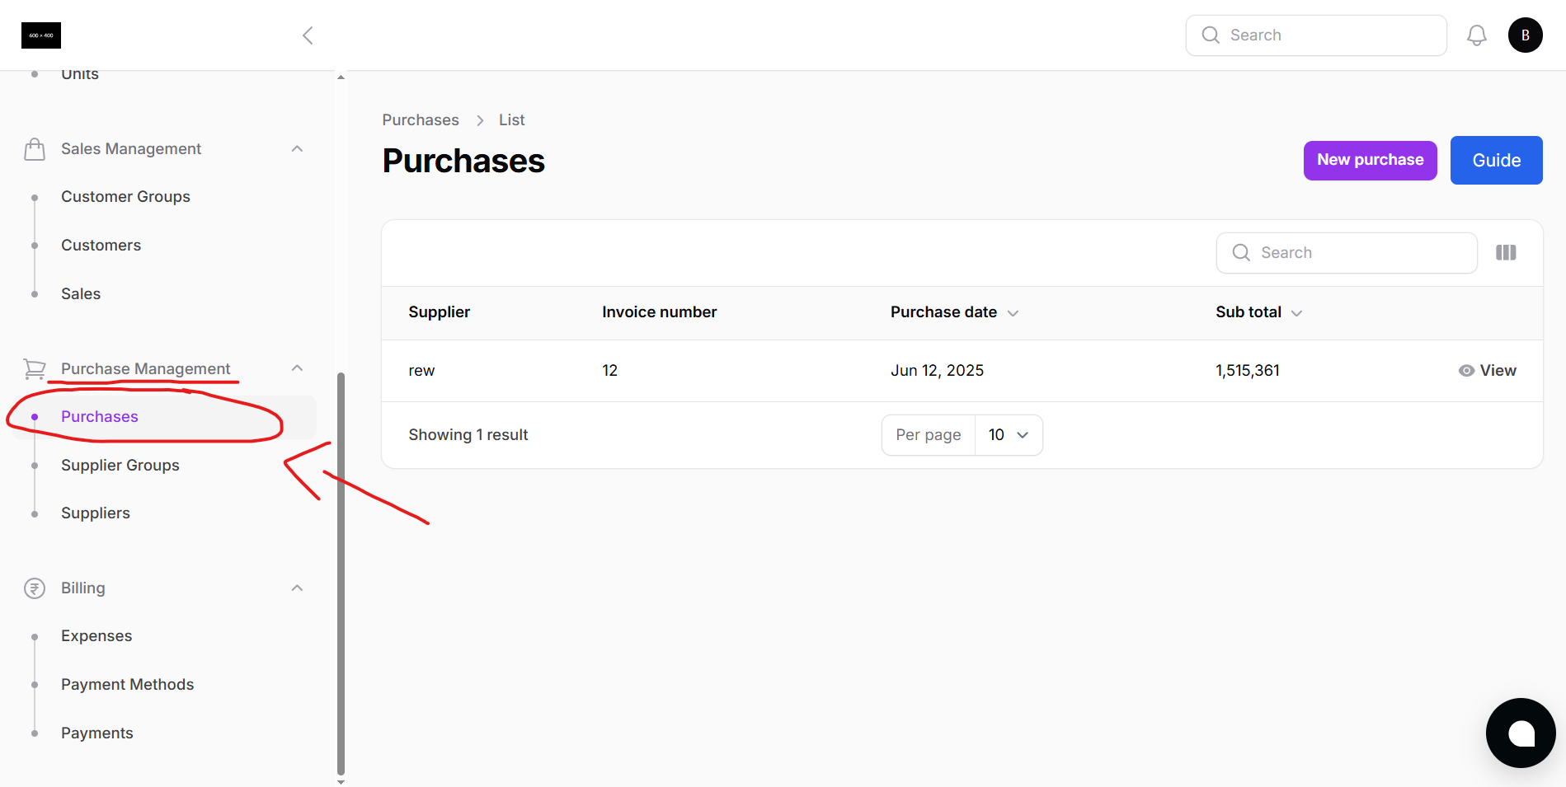Image resolution: width=1566 pixels, height=787 pixels.
Task: Open the chat bubble widget
Action: [1520, 733]
